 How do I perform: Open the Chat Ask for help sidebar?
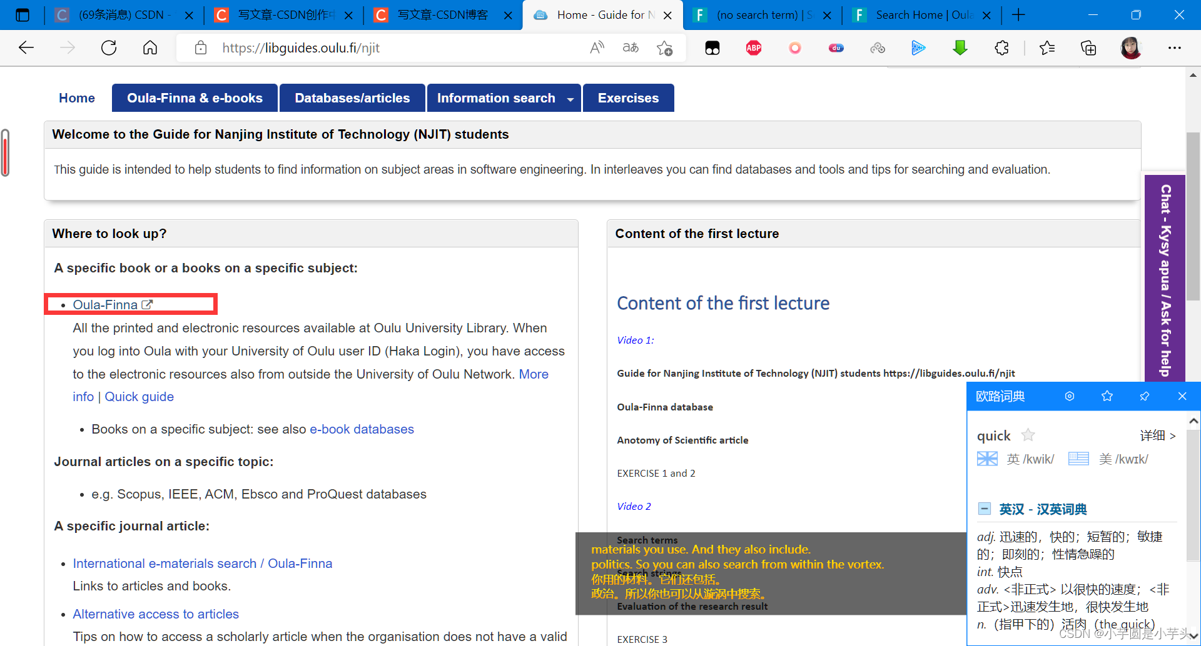click(1165, 279)
